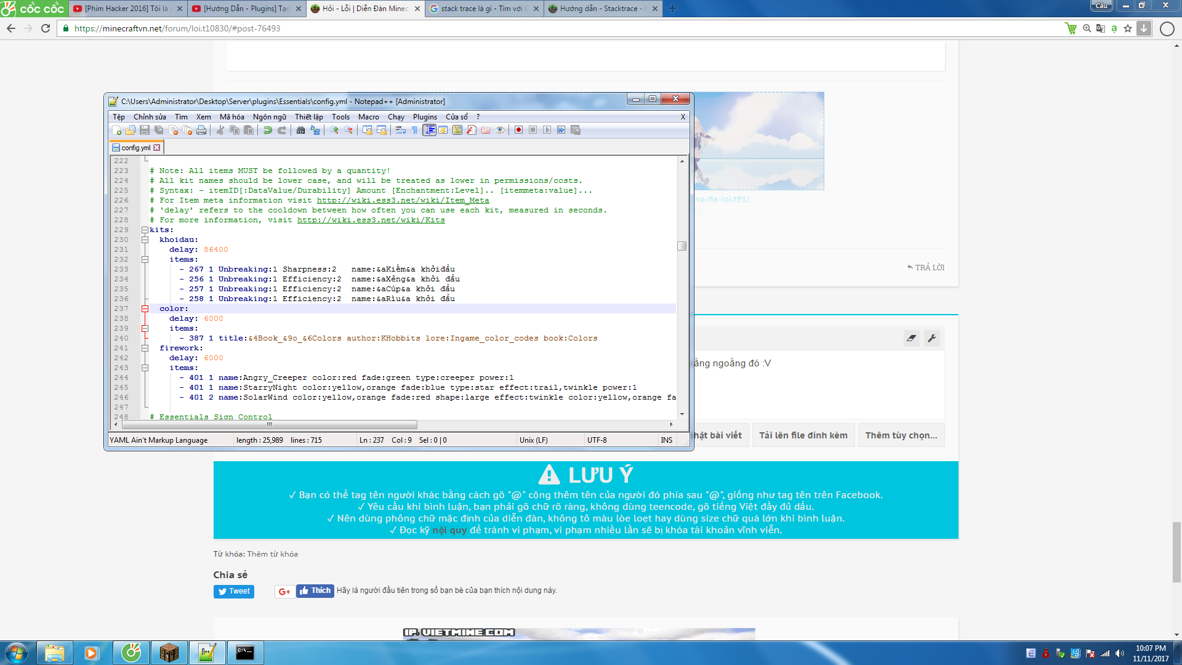1182x665 pixels.
Task: Toggle the Show all characters pilcrow icon
Action: (x=415, y=130)
